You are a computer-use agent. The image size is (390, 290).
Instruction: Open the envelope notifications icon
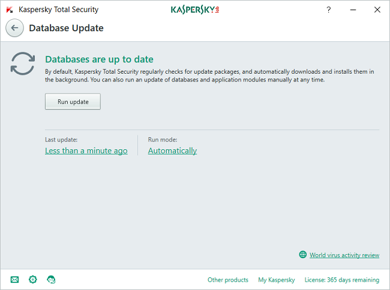pos(15,279)
